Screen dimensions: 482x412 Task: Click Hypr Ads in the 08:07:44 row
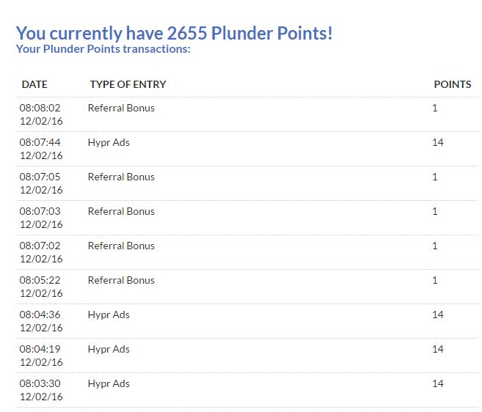[109, 142]
